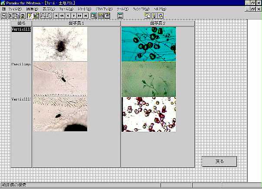
Task: Select the Paecilomy name field
Action: pos(21,64)
